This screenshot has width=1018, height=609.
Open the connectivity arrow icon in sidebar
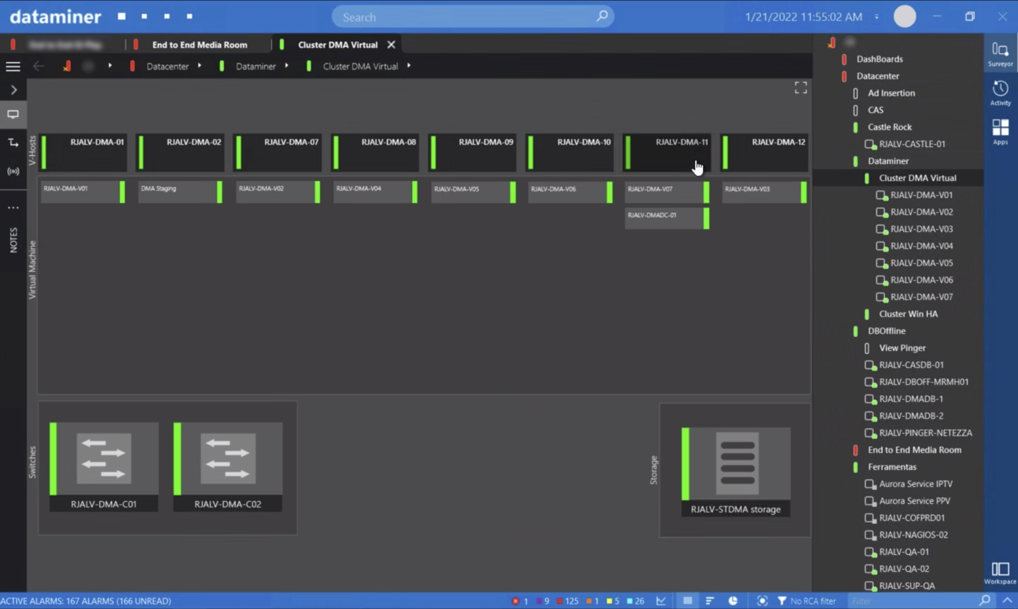(x=13, y=143)
